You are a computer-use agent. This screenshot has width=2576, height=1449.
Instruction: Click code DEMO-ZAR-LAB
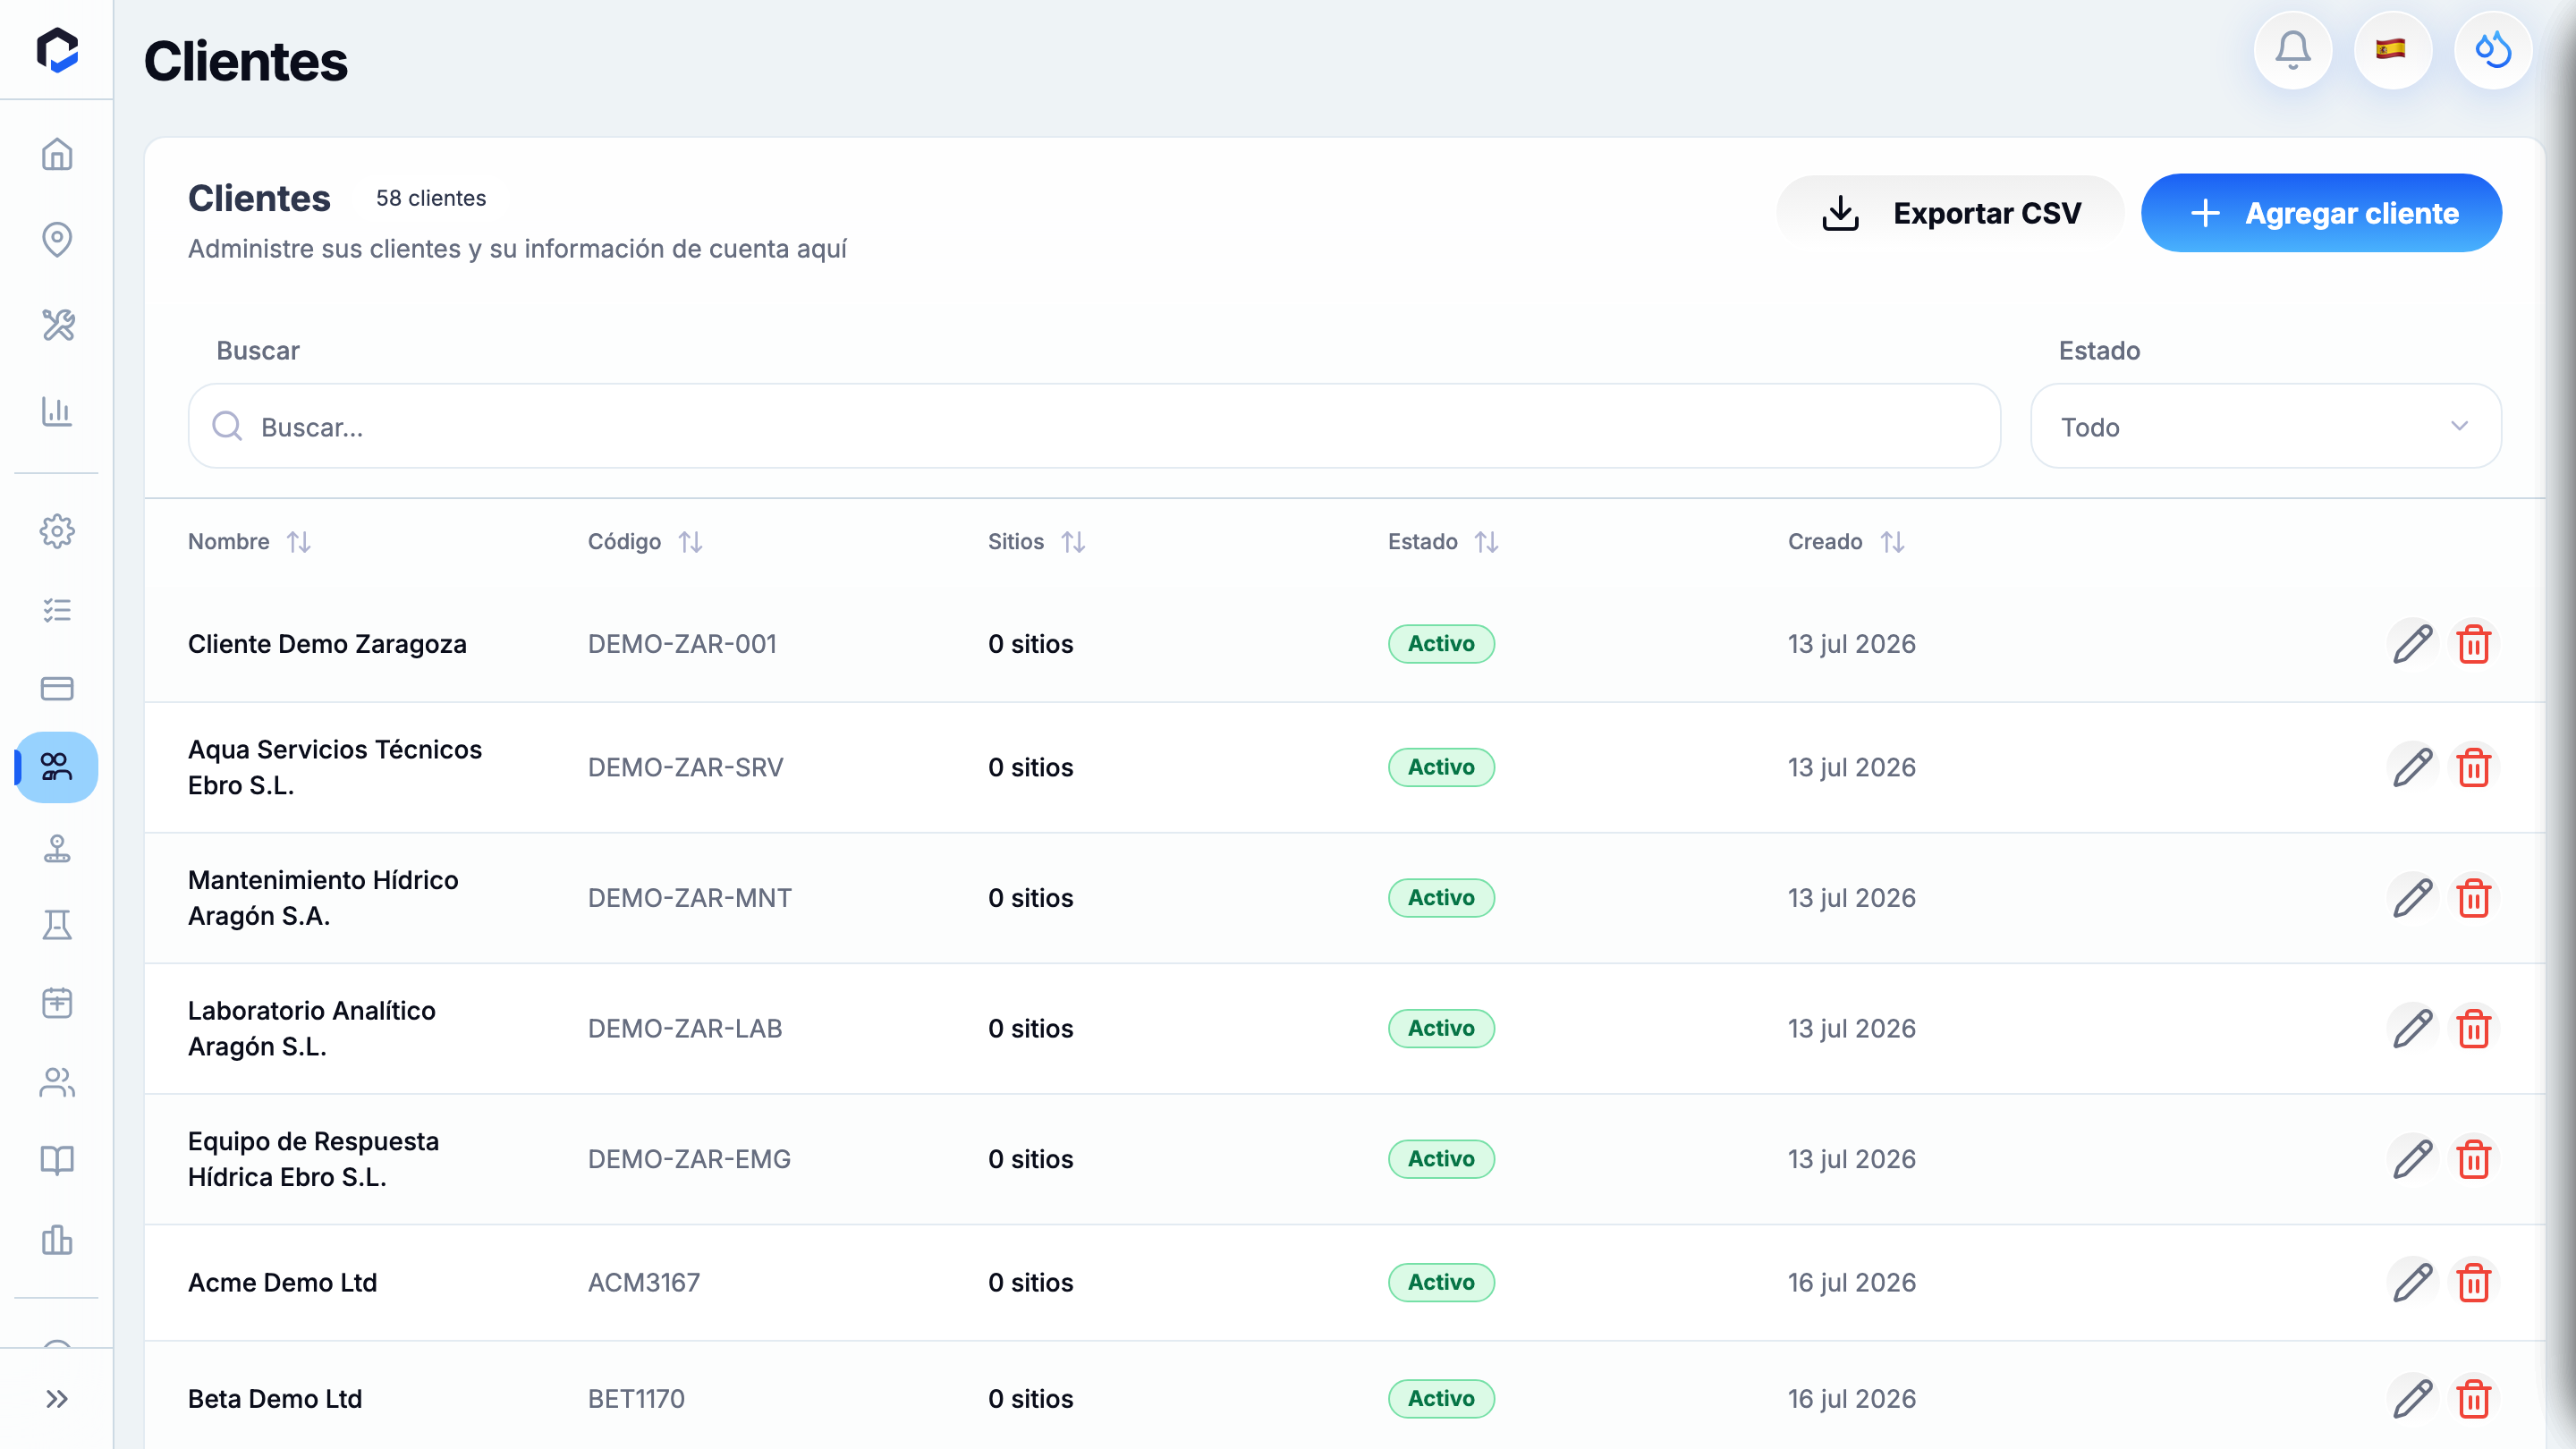[x=685, y=1028]
